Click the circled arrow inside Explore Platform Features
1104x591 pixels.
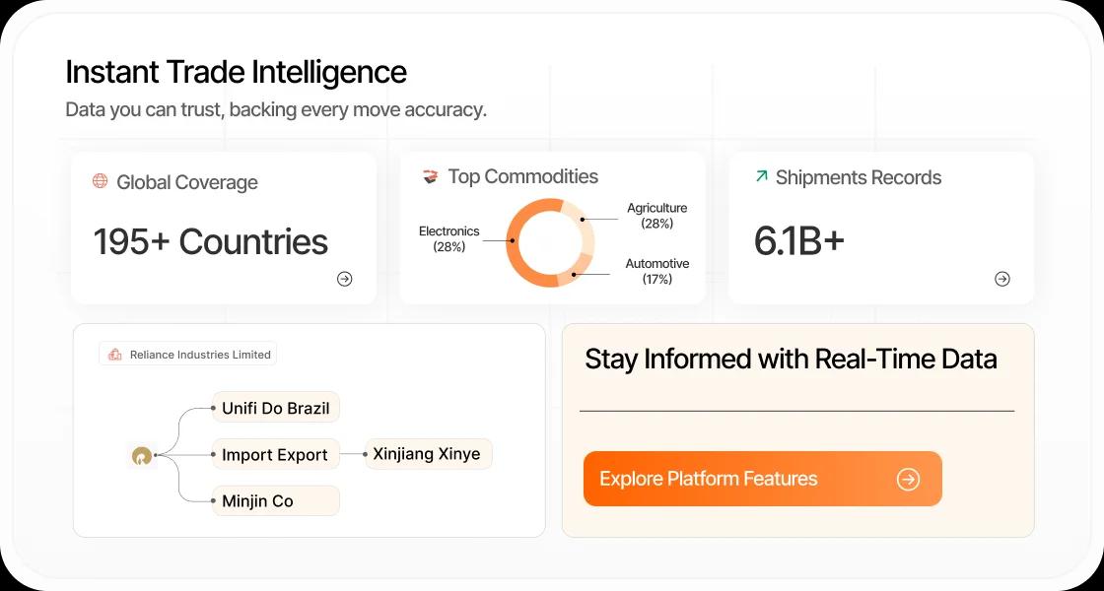(908, 479)
